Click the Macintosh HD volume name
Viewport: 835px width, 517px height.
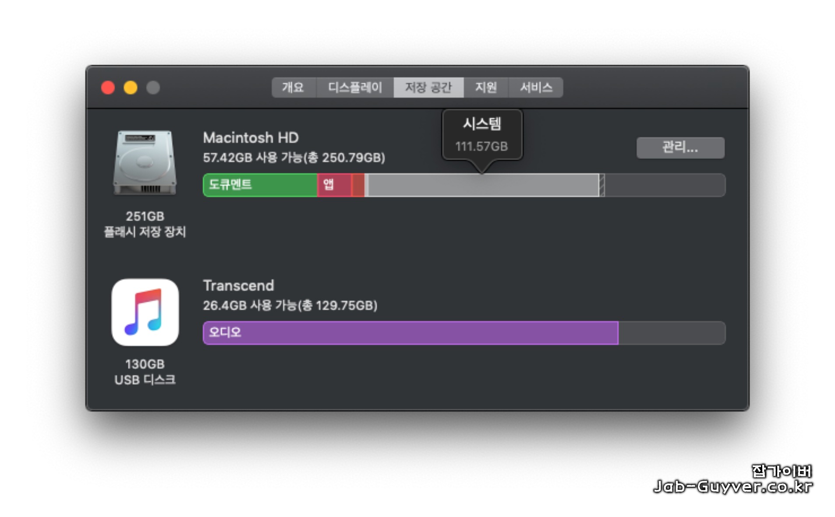point(251,137)
